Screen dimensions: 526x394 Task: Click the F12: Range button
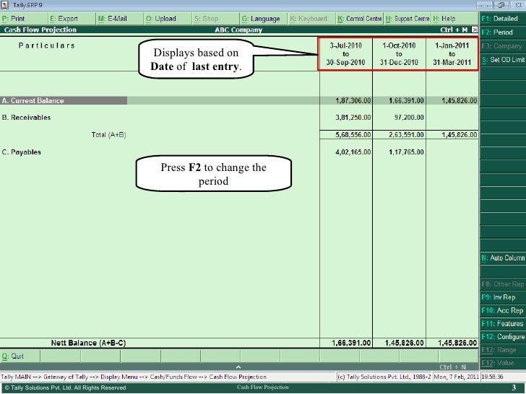point(503,350)
